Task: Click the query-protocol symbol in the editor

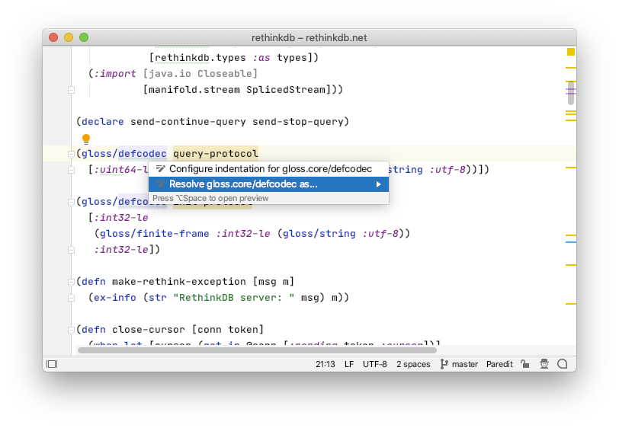Action: pos(216,153)
